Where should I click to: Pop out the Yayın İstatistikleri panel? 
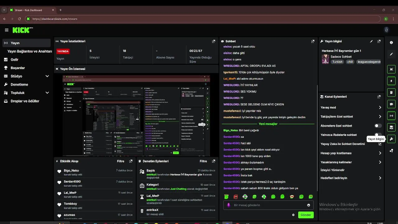click(x=213, y=41)
